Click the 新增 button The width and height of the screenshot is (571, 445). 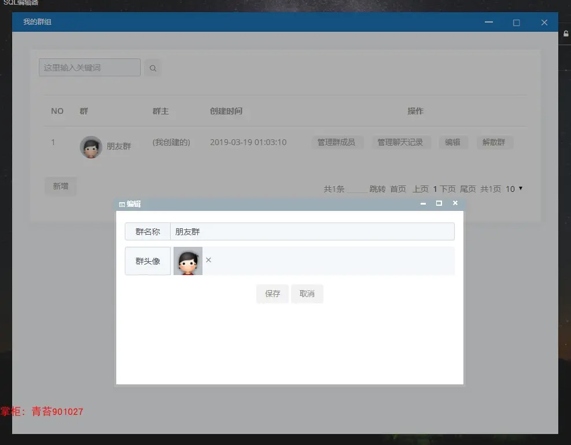point(61,186)
